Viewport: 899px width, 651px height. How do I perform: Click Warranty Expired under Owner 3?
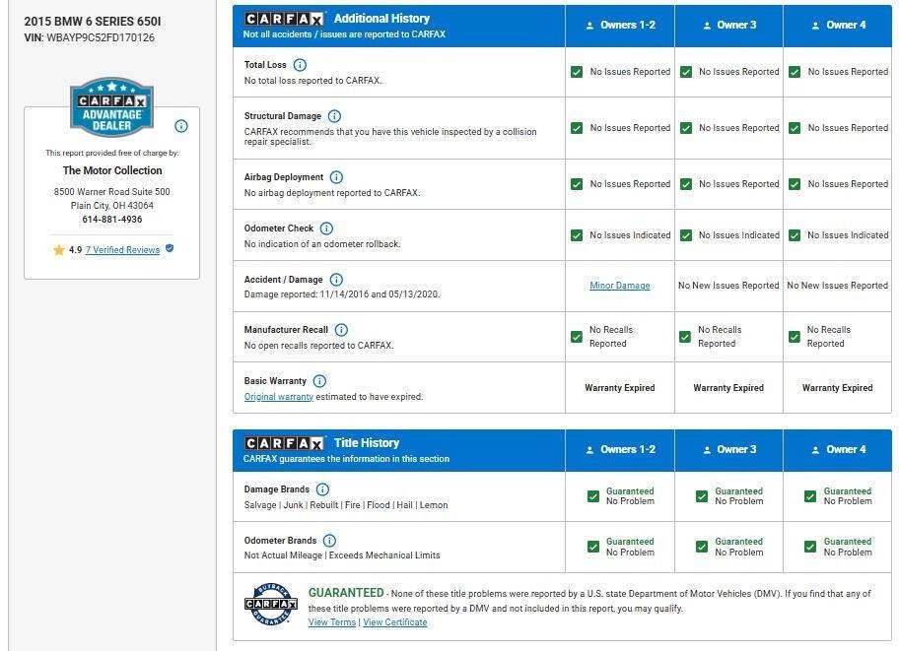pos(728,388)
